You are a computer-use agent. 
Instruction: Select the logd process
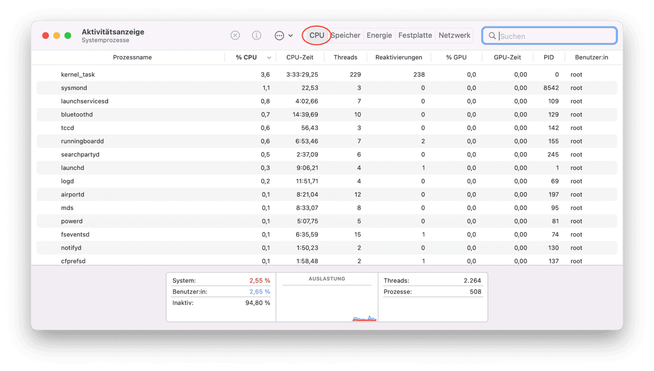pyautogui.click(x=327, y=181)
